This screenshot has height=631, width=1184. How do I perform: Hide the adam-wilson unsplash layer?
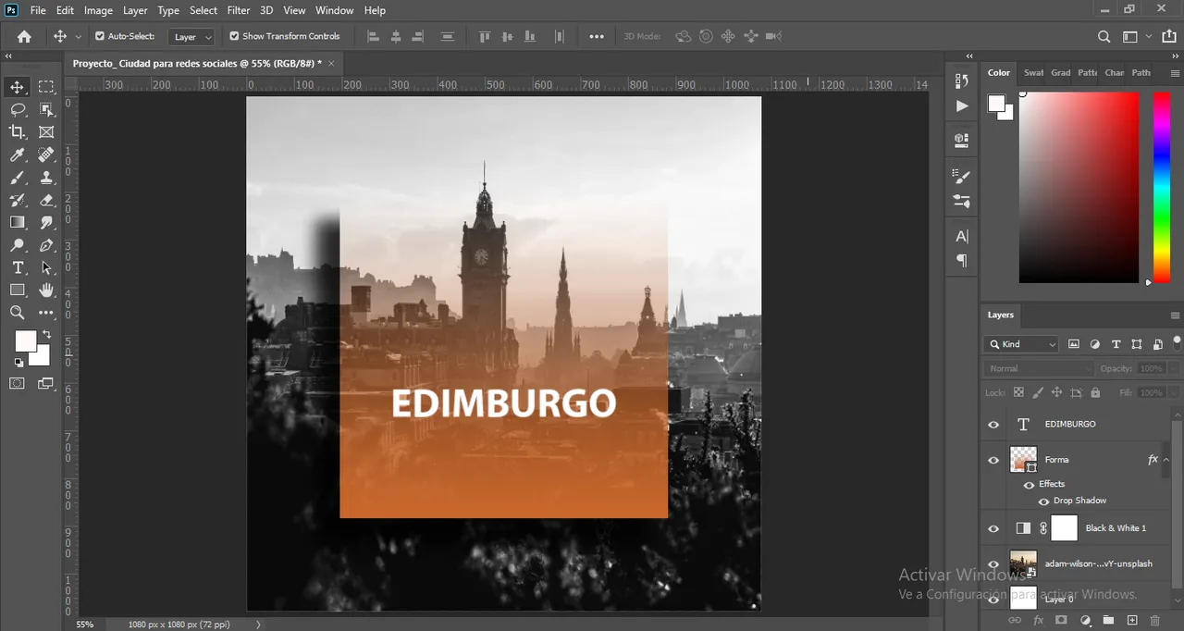993,563
